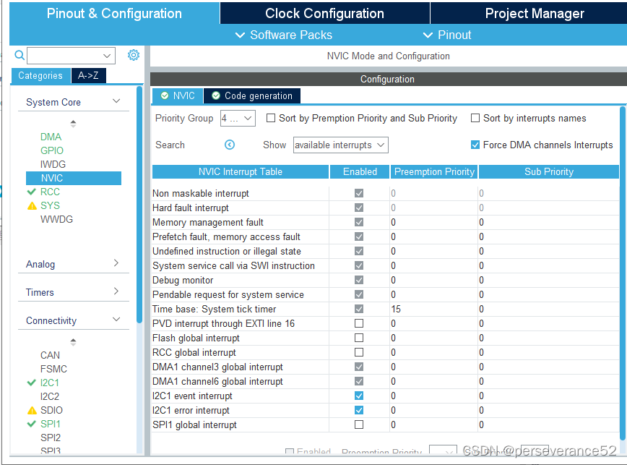This screenshot has width=627, height=465.
Task: Select the Debug monitor interrupt row
Action: [x=386, y=280]
